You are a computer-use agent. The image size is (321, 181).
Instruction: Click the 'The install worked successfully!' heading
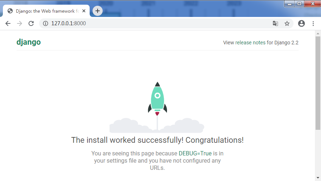(157, 140)
